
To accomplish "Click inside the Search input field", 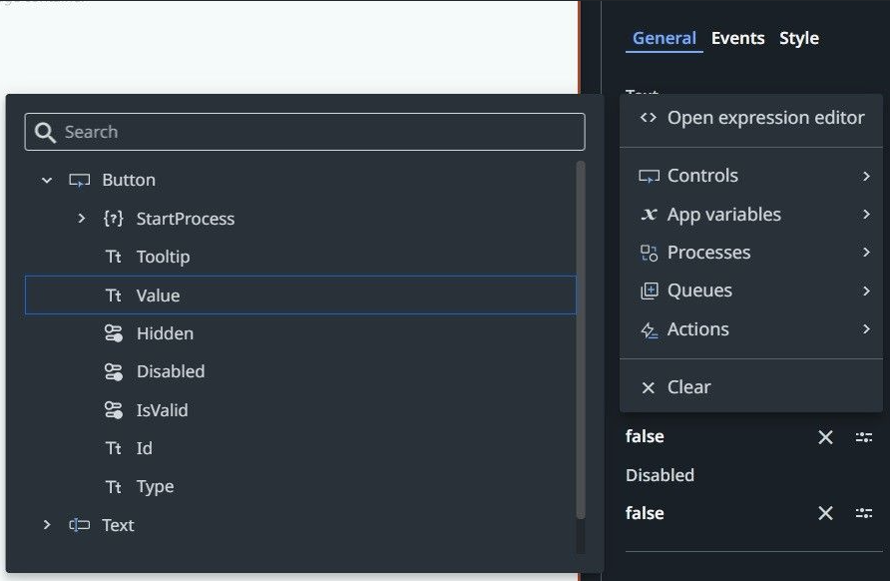I will pyautogui.click(x=299, y=131).
